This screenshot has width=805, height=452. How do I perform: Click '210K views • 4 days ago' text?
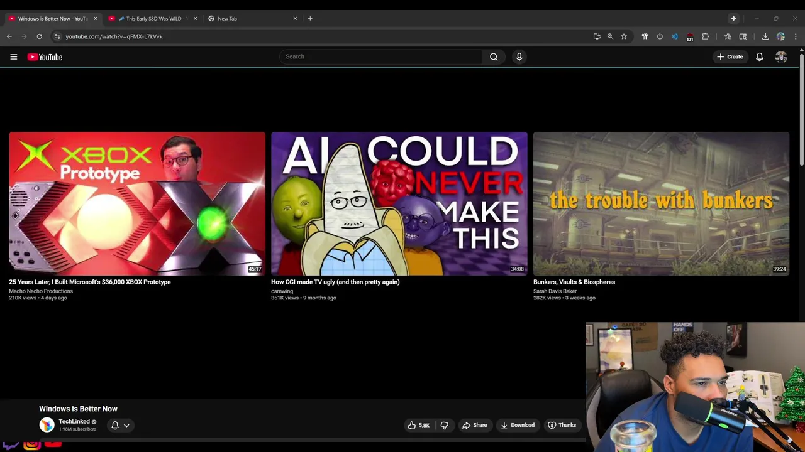[x=38, y=298]
